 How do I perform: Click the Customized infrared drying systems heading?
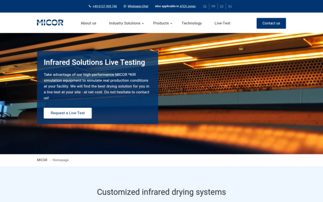(161, 192)
